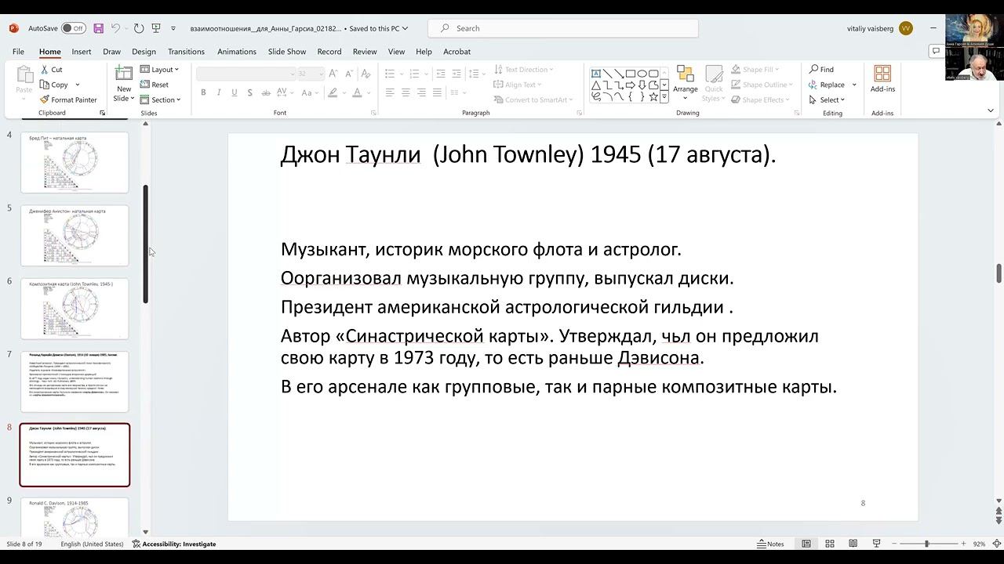Open the Arrange dropdown
The image size is (1004, 564).
[686, 83]
